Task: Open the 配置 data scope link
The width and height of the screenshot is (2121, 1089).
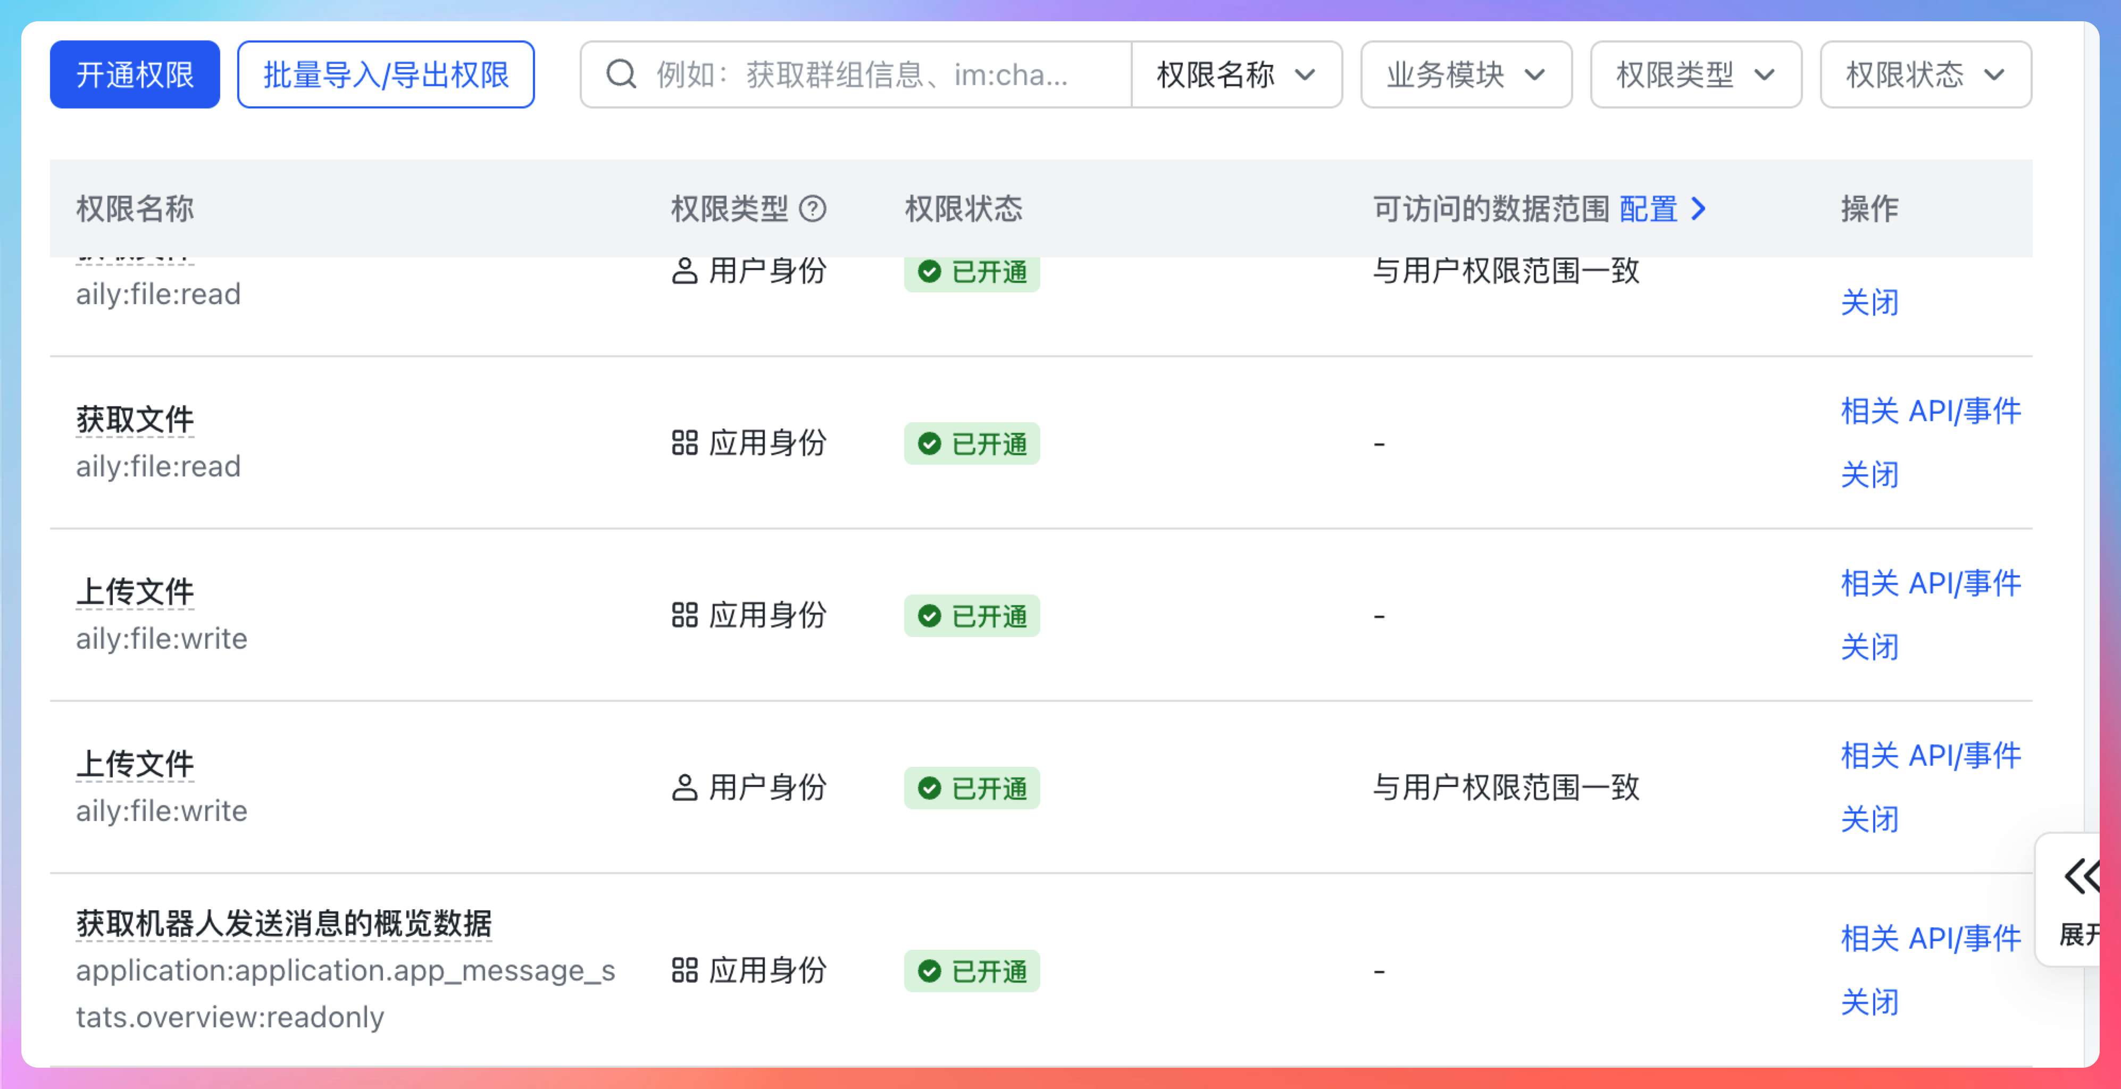Action: [1648, 209]
